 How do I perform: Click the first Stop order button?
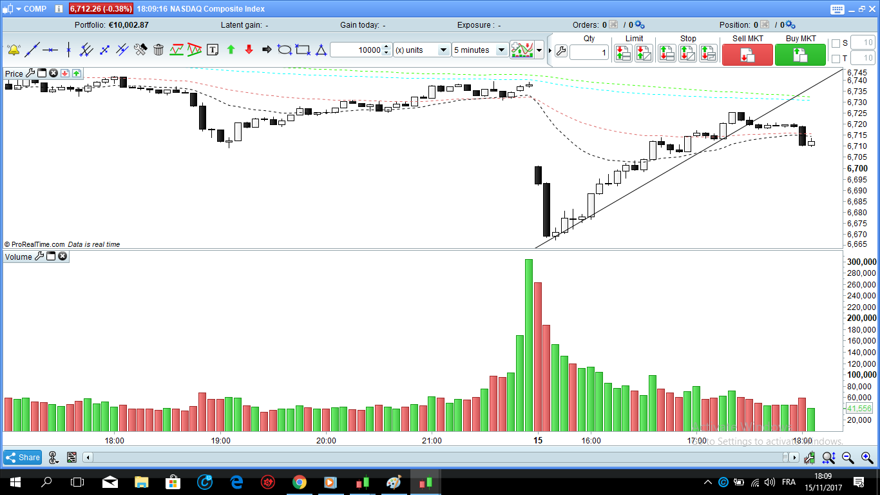(x=667, y=53)
